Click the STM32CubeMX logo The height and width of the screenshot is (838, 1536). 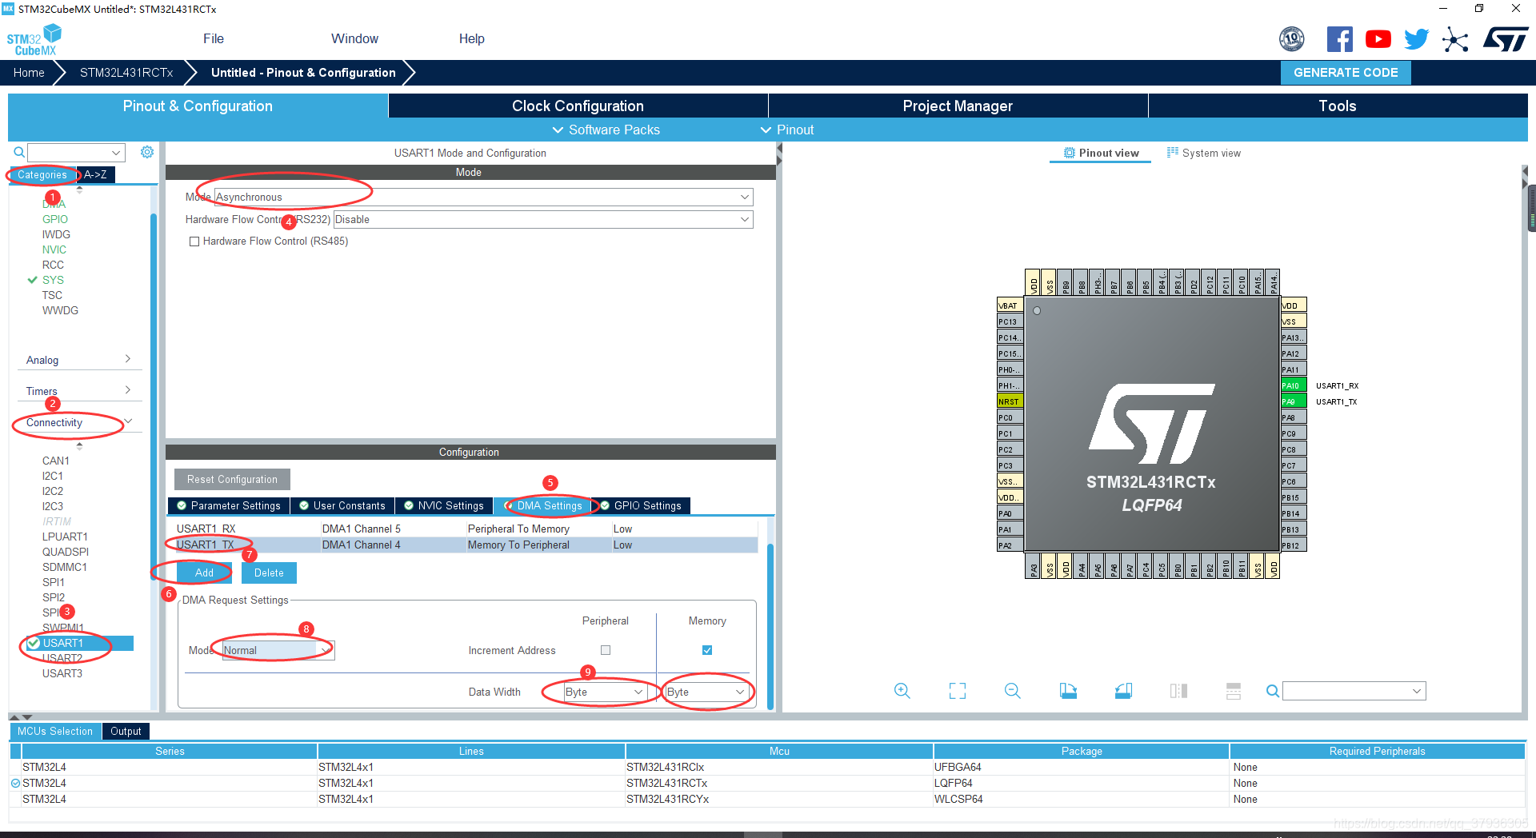pos(34,39)
